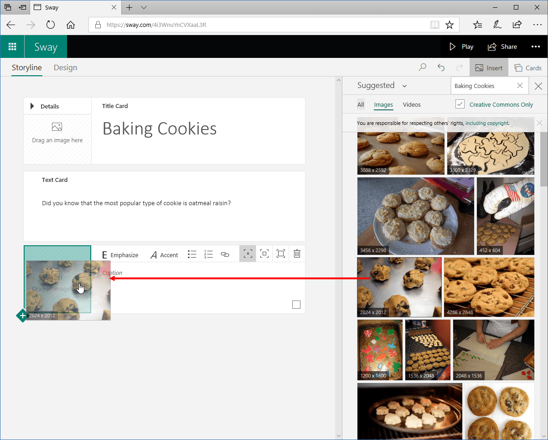
Task: Close the Sway browser tab
Action: 114,7
